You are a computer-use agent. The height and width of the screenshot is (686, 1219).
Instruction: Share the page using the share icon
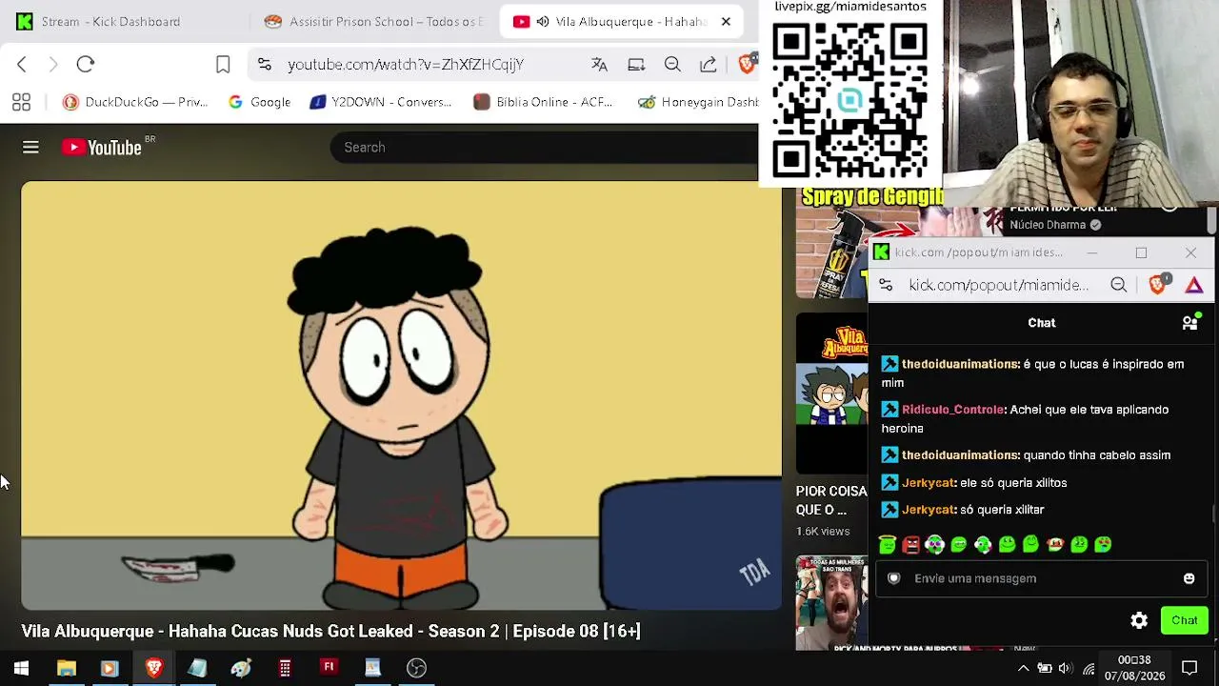coord(709,64)
